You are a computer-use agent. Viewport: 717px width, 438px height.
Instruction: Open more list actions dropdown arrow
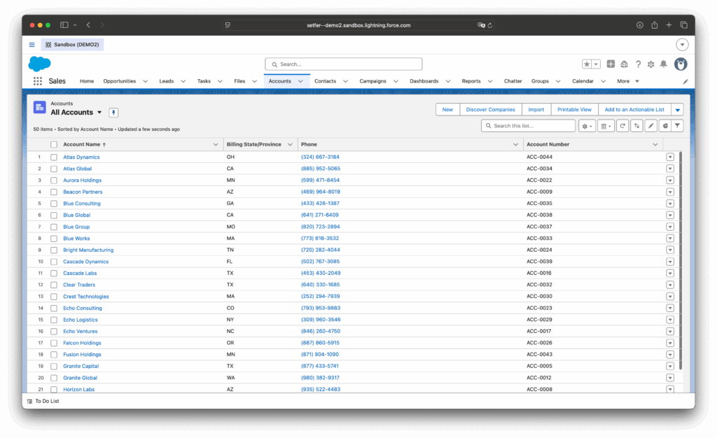click(677, 110)
